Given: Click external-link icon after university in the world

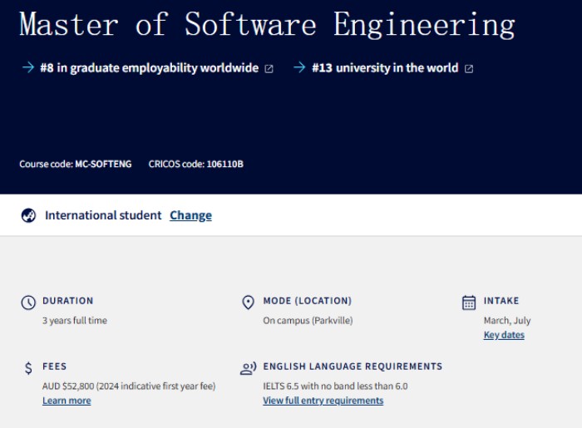Looking at the screenshot, I should tap(469, 69).
